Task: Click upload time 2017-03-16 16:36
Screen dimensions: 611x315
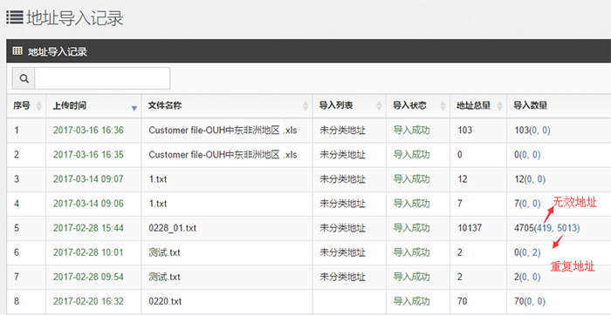Action: [88, 131]
